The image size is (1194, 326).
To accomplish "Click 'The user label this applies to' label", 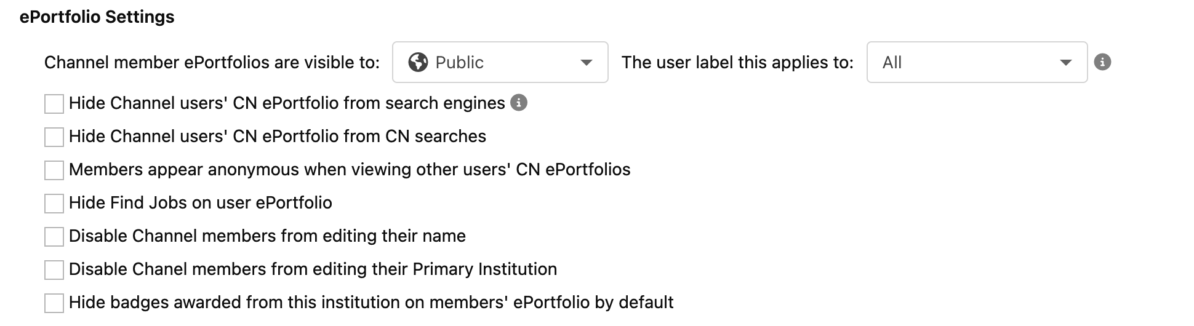I will click(737, 63).
